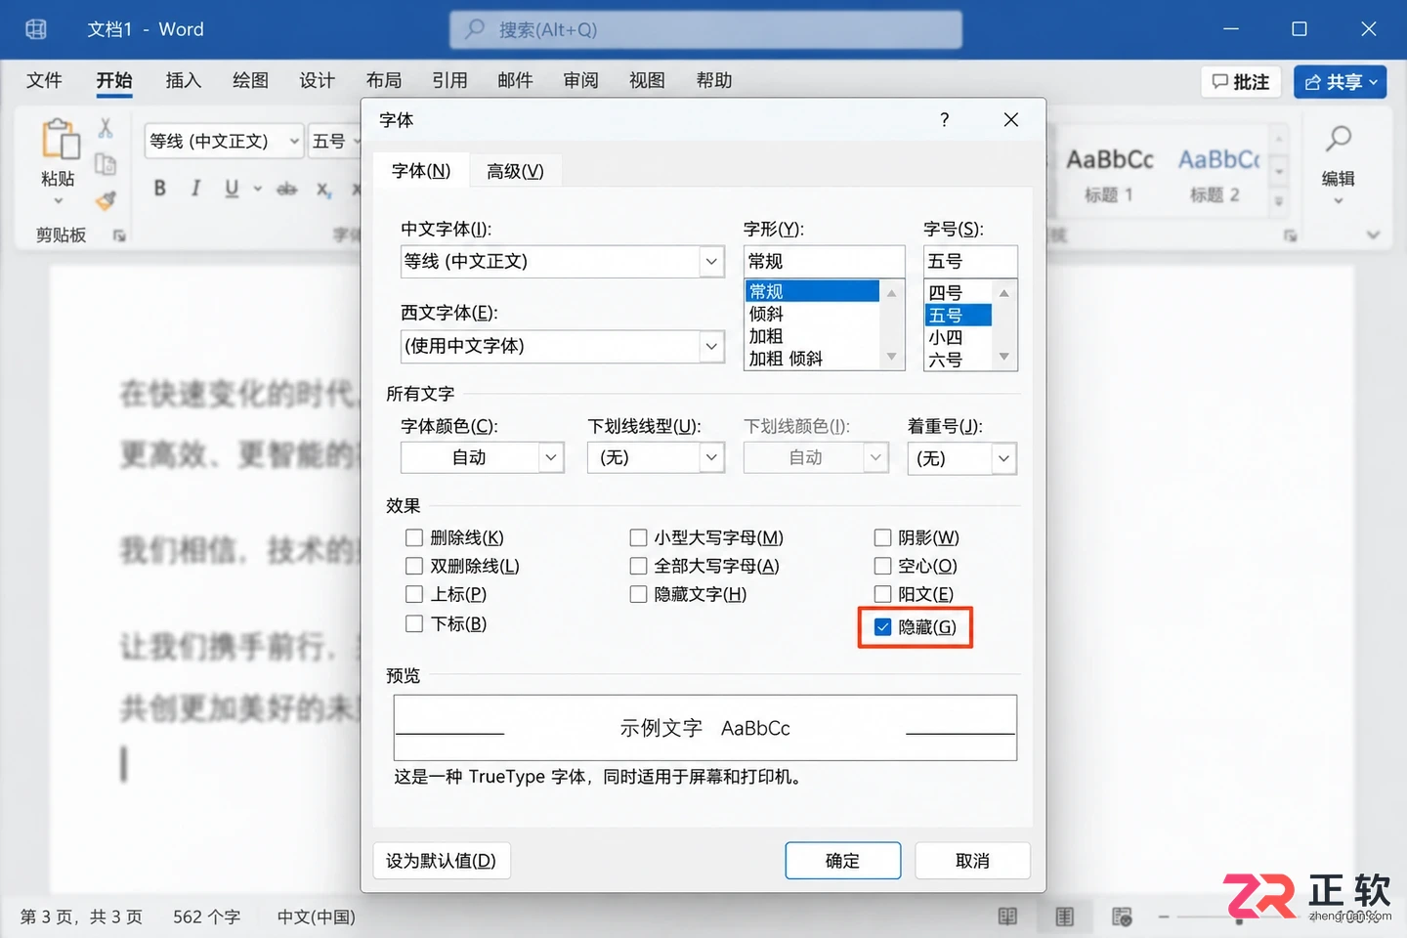
Task: Switch to web layout view in status bar
Action: pyautogui.click(x=1122, y=917)
